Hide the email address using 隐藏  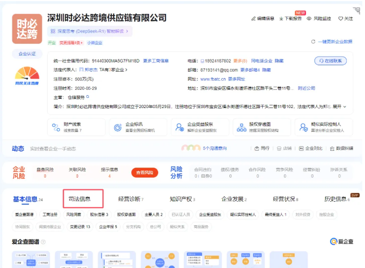click(266, 70)
